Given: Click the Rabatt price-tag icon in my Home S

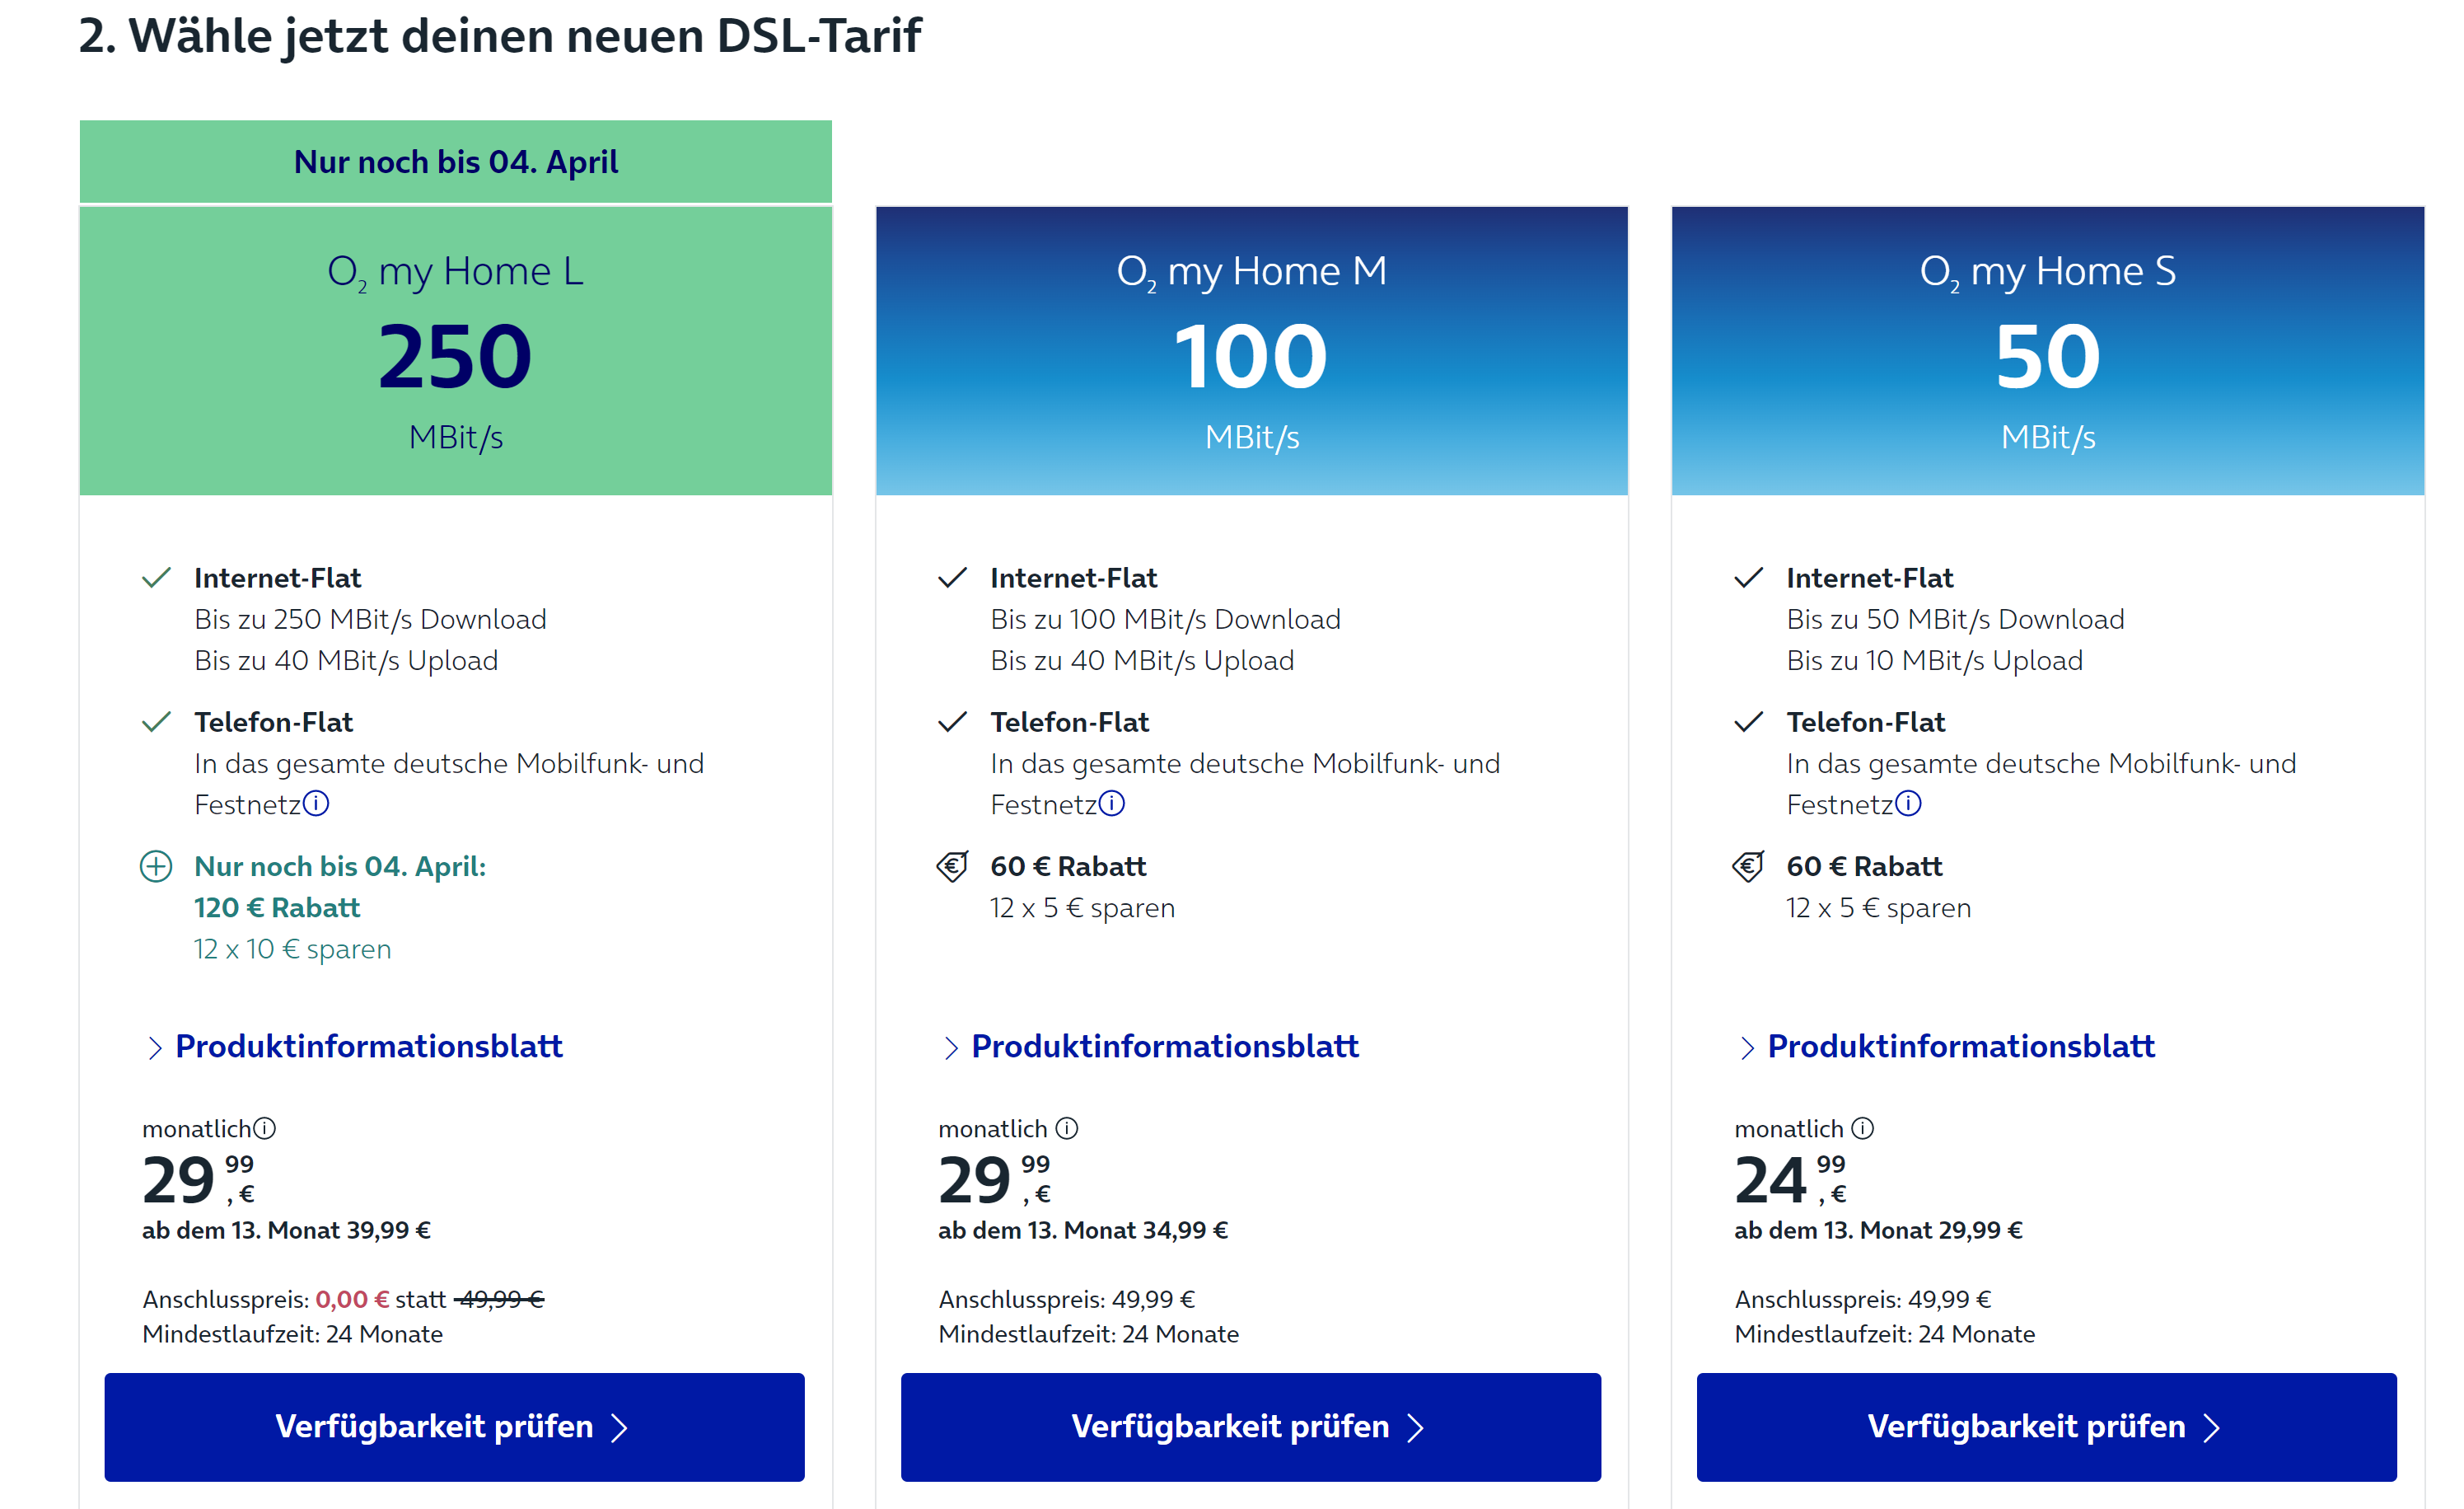Looking at the screenshot, I should click(x=1748, y=866).
